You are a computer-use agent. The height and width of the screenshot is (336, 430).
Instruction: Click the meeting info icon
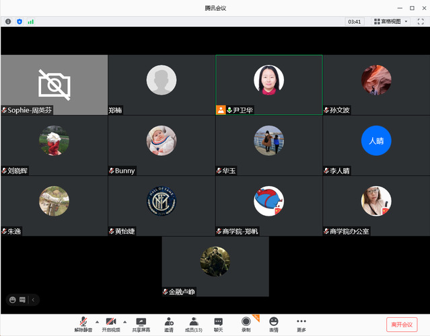[9, 22]
